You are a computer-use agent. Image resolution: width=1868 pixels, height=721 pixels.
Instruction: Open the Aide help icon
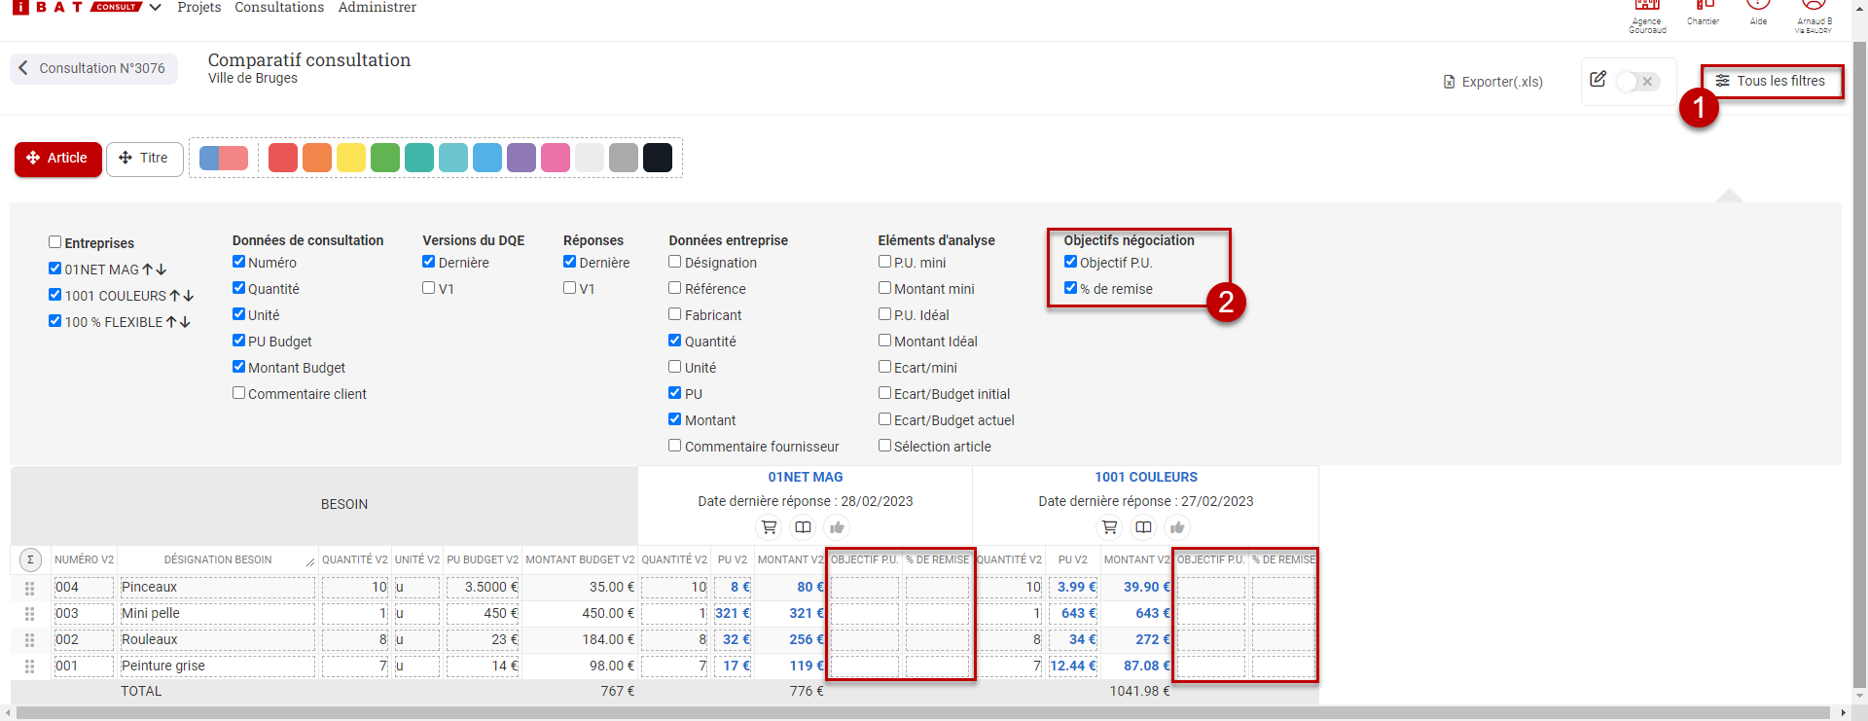(x=1758, y=9)
